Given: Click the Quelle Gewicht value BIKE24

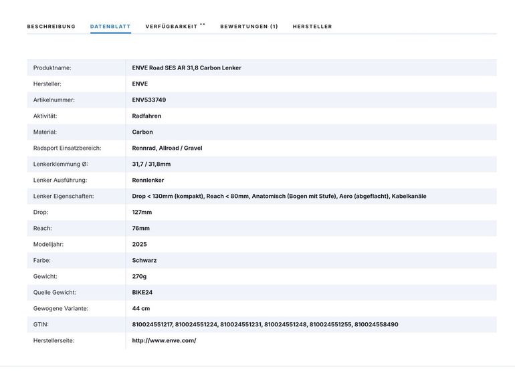Looking at the screenshot, I should (142, 293).
